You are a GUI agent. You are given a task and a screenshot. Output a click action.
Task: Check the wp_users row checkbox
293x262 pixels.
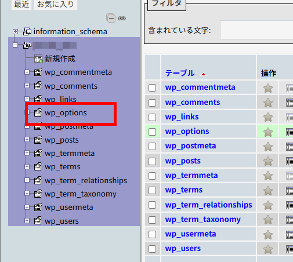click(x=152, y=249)
